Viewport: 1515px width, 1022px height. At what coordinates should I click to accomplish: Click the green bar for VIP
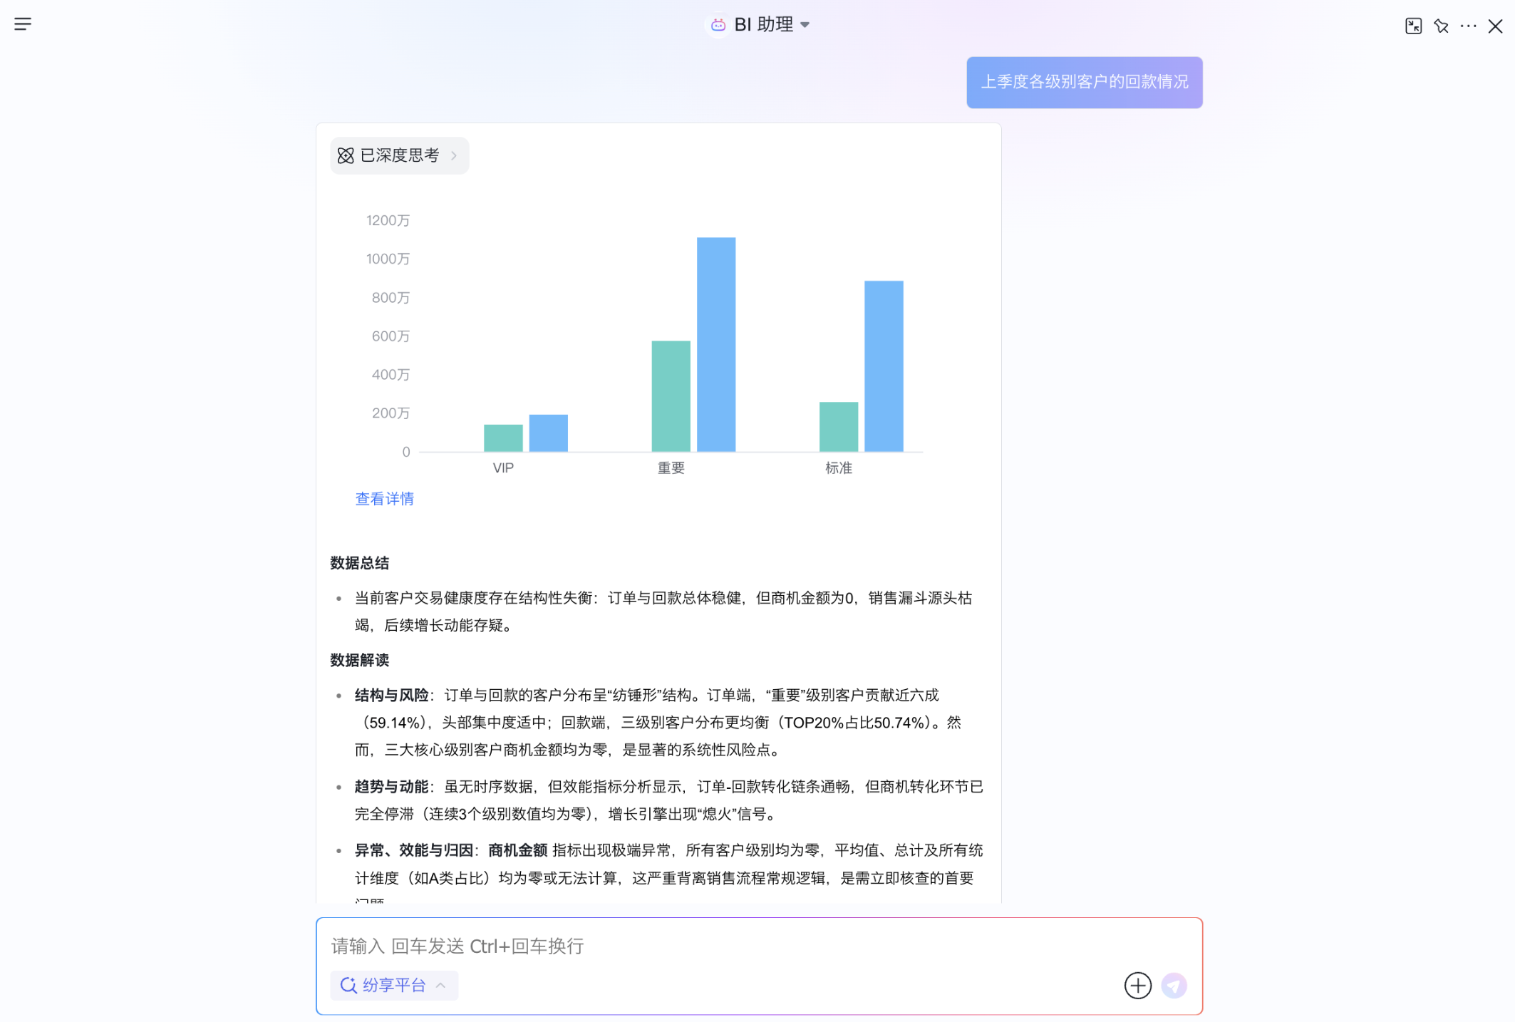click(x=503, y=438)
